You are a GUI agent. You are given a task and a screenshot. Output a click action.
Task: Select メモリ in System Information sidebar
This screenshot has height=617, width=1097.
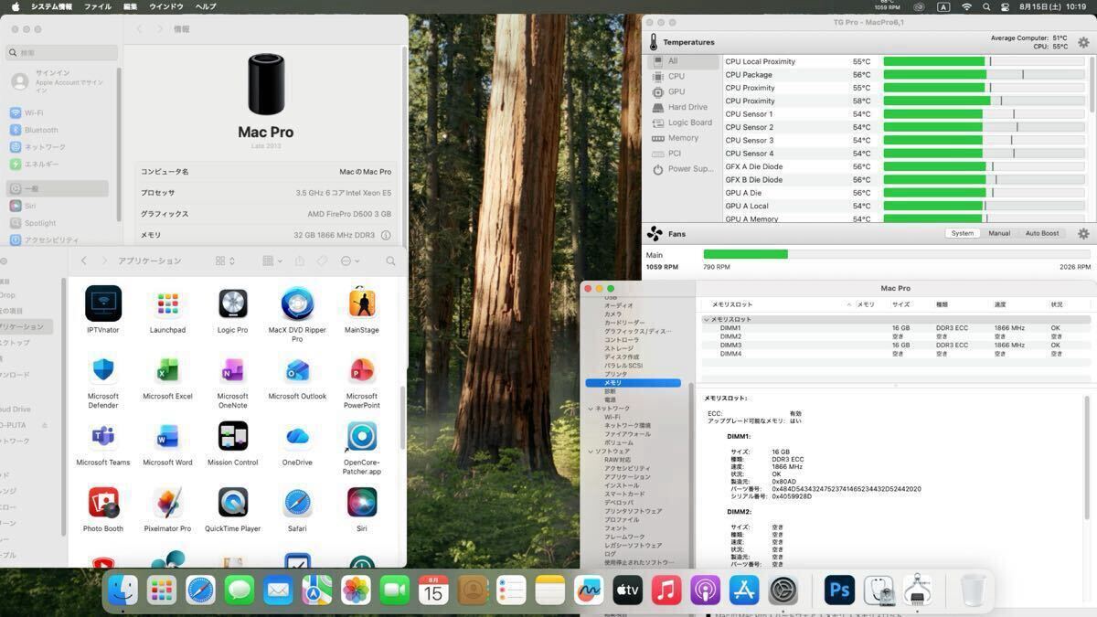(633, 383)
